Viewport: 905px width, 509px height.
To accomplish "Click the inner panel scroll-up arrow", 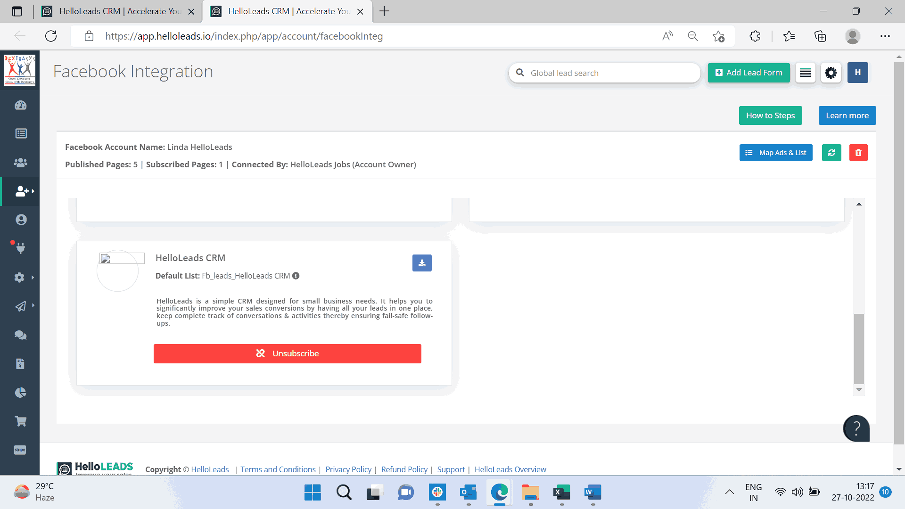I will [x=859, y=204].
